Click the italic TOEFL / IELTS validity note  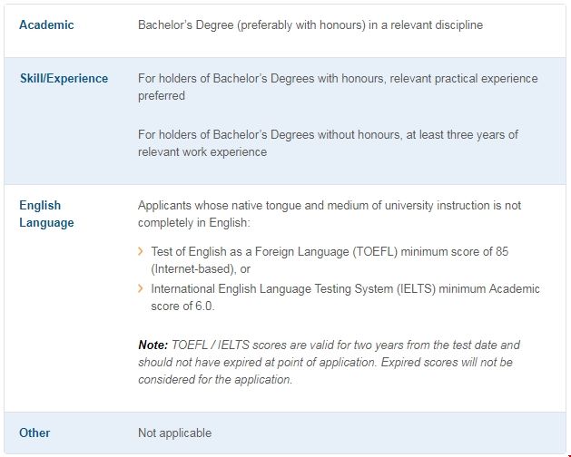pos(329,363)
